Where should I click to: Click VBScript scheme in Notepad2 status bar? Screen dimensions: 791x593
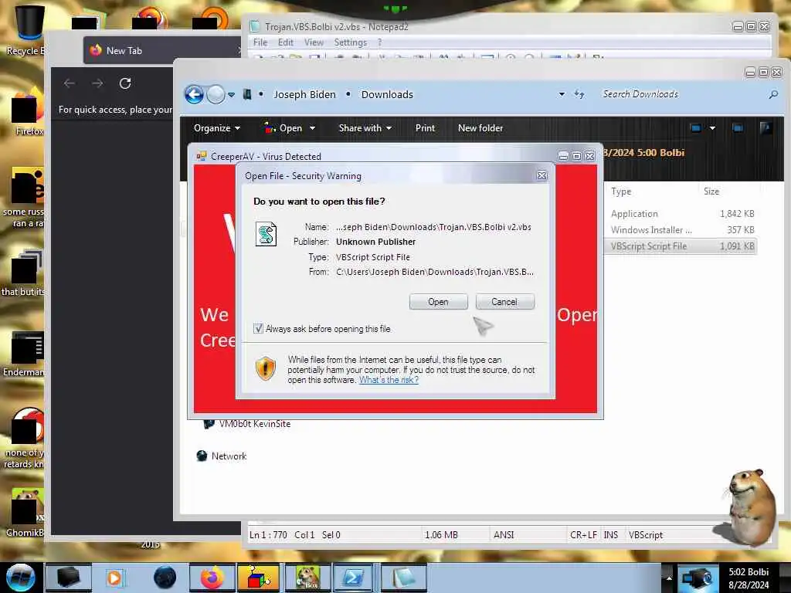(x=646, y=535)
